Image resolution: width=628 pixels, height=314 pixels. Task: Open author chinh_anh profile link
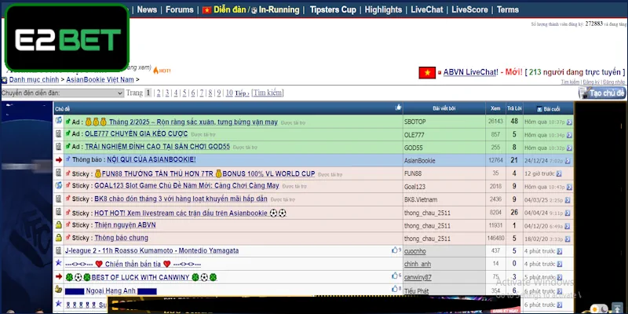click(x=418, y=264)
